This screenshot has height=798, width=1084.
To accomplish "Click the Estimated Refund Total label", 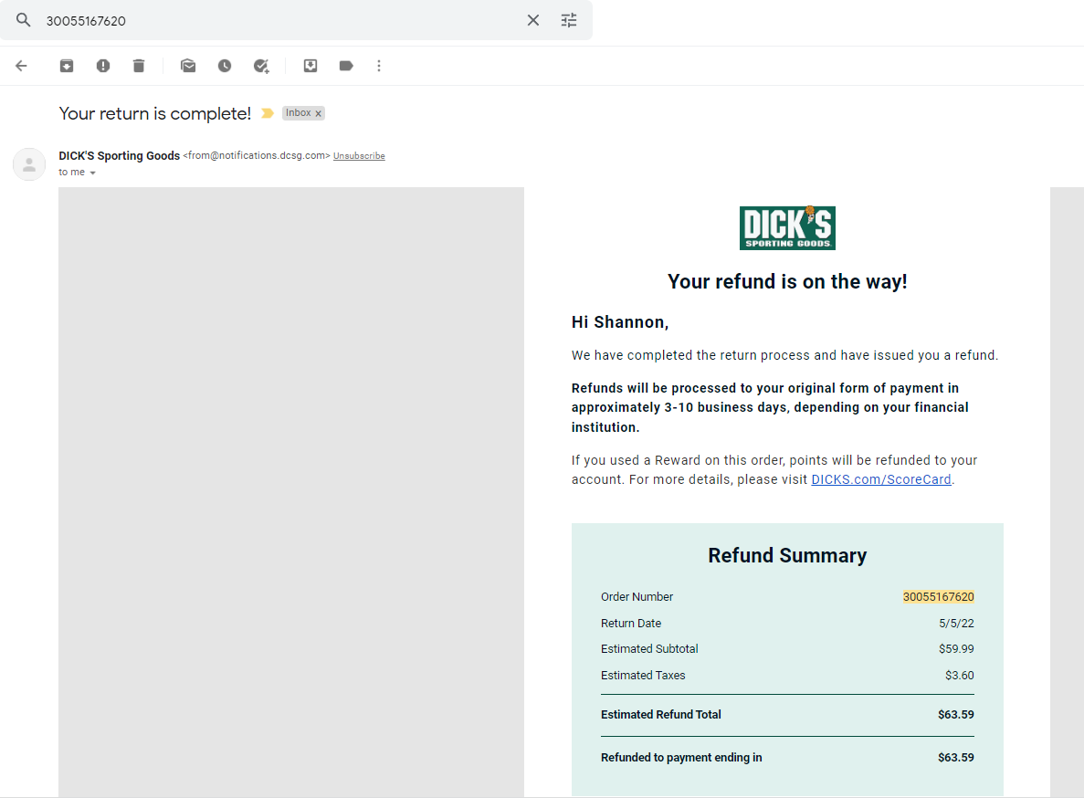I will pyautogui.click(x=661, y=714).
